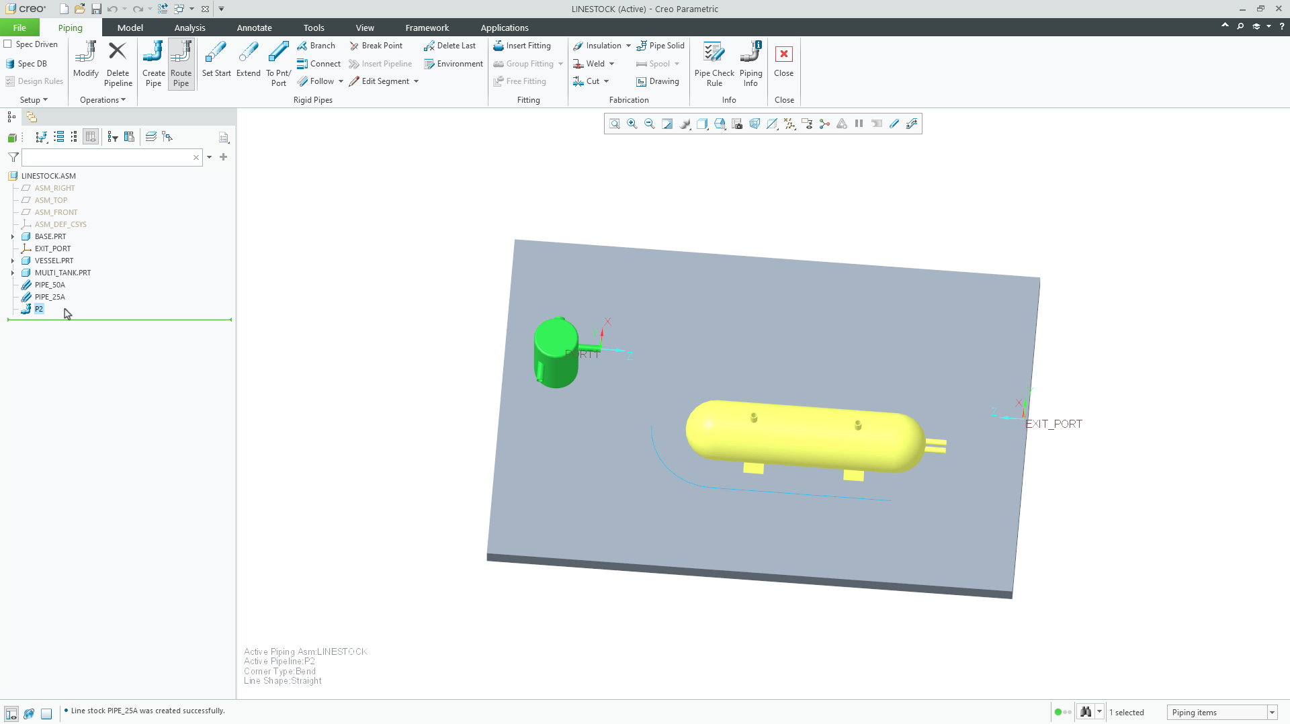Toggle Perspective View in graphics toolbar
The width and height of the screenshot is (1290, 724).
(755, 124)
